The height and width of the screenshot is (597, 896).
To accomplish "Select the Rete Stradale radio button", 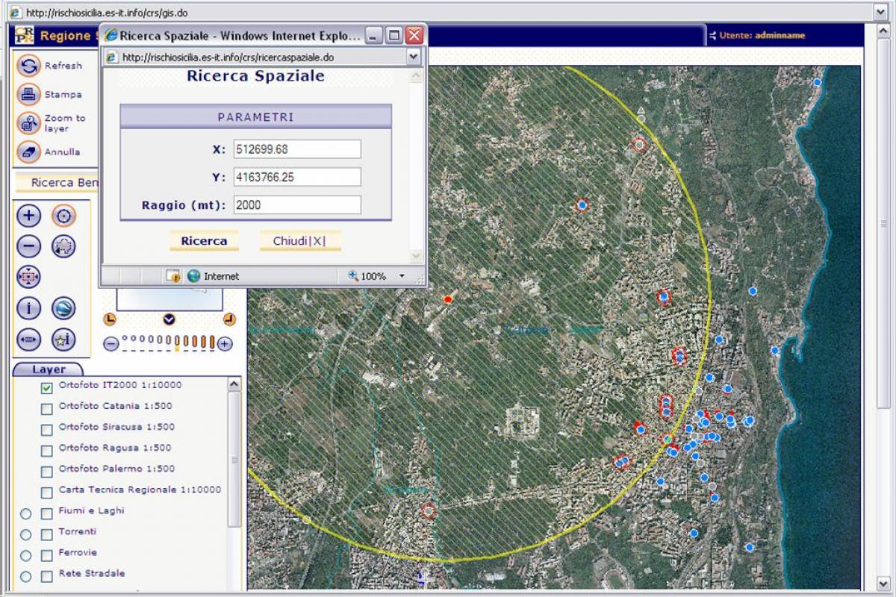I will click(x=26, y=576).
